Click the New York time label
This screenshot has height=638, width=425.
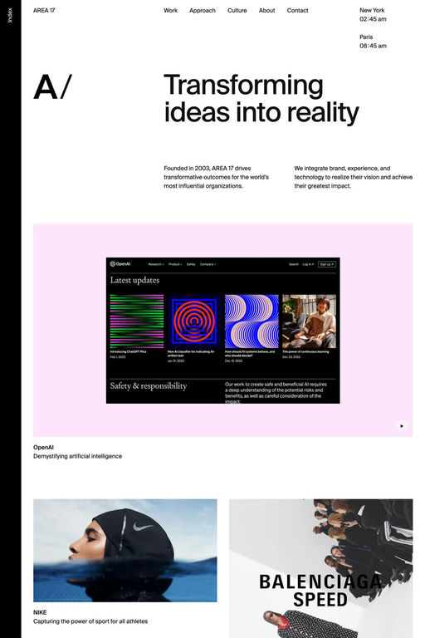[x=373, y=15]
